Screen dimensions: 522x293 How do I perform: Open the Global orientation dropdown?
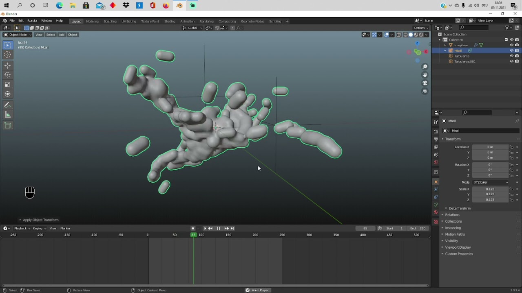192,28
